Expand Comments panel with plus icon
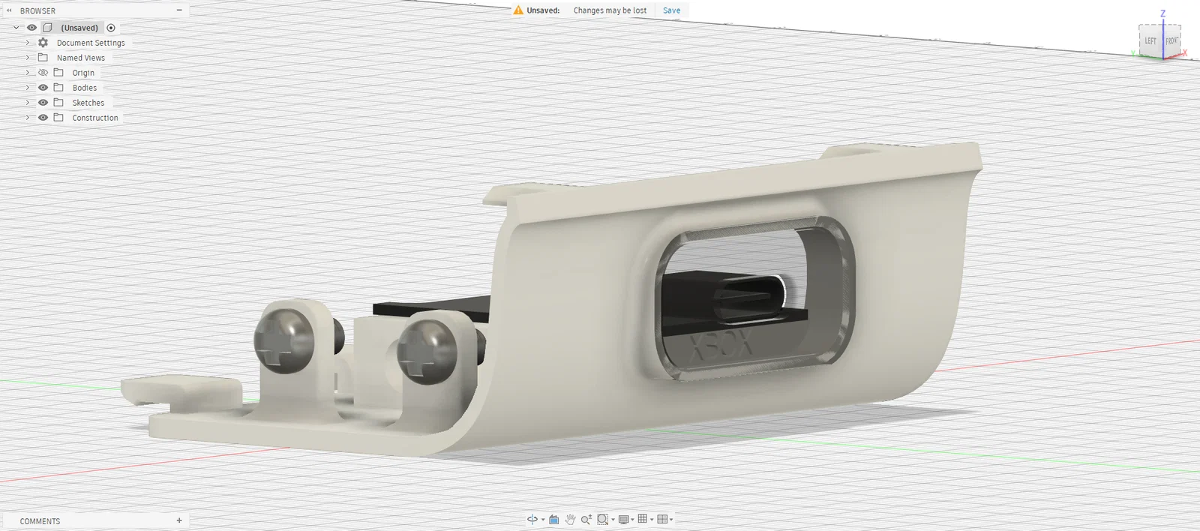The image size is (1200, 531). (179, 520)
